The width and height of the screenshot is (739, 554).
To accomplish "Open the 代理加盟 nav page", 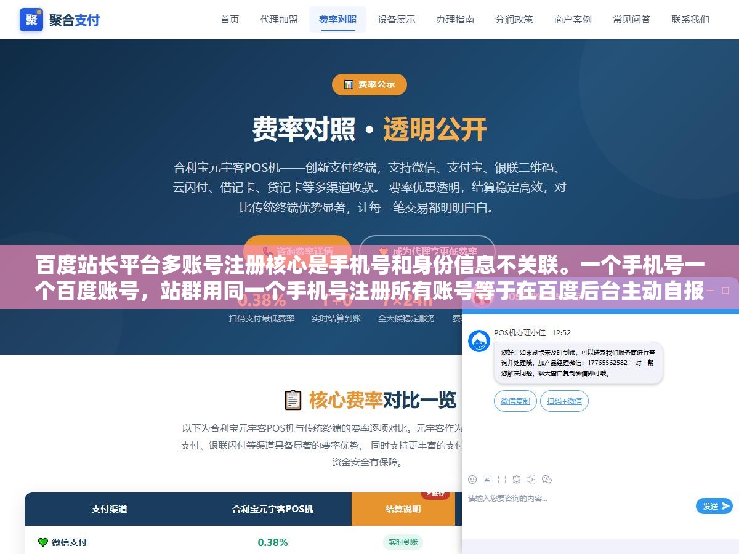I will [279, 19].
